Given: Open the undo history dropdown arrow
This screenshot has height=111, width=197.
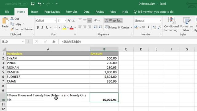Looking at the screenshot, I should click(44, 4).
